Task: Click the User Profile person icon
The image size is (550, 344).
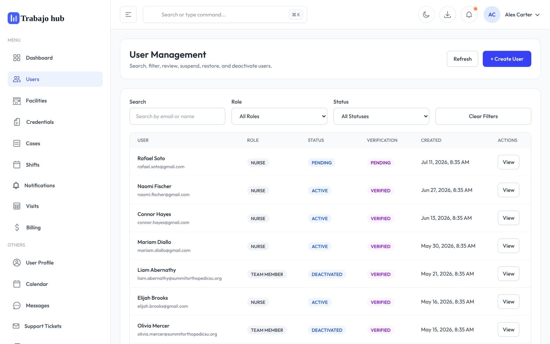Action: 16,262
